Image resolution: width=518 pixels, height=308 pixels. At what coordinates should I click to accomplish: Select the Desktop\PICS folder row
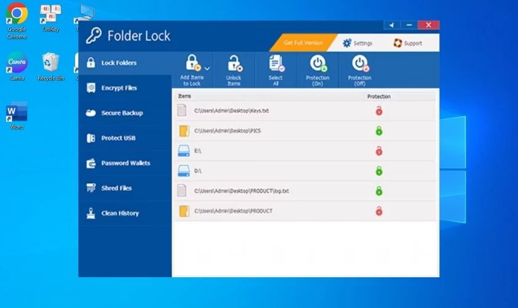pos(305,131)
